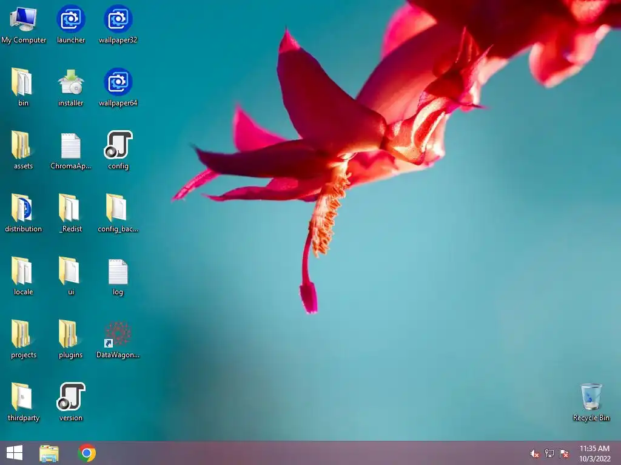
Task: Click the muted volume tray icon
Action: point(535,453)
